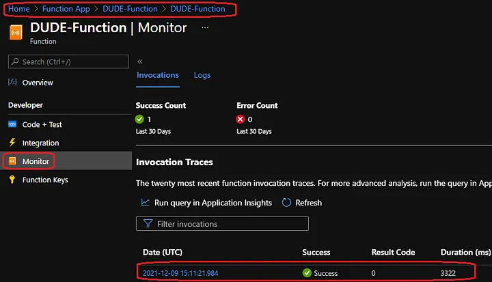
Task: Select the Invocations tab
Action: tap(157, 75)
